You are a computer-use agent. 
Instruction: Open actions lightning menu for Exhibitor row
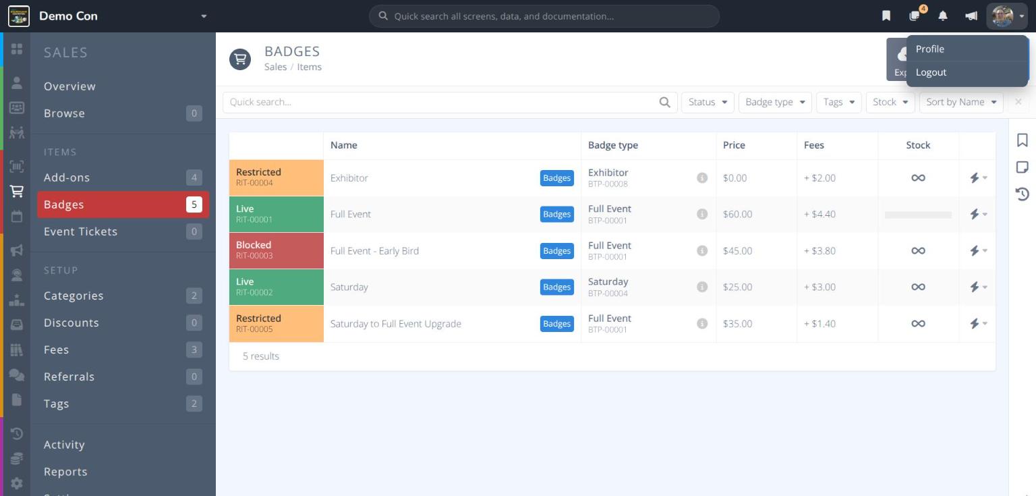point(977,177)
